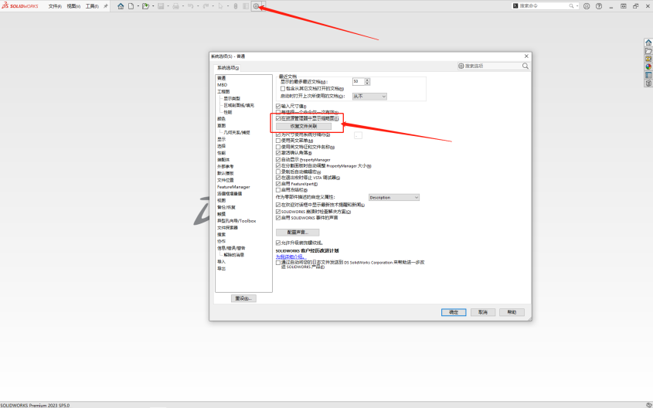Open the 视图 menu

tap(73, 6)
